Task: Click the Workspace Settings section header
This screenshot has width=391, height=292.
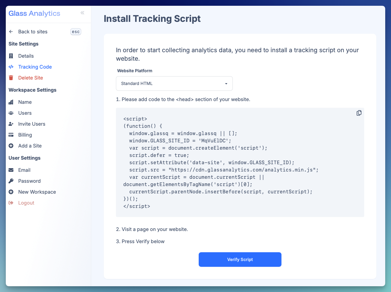Action: coord(33,90)
